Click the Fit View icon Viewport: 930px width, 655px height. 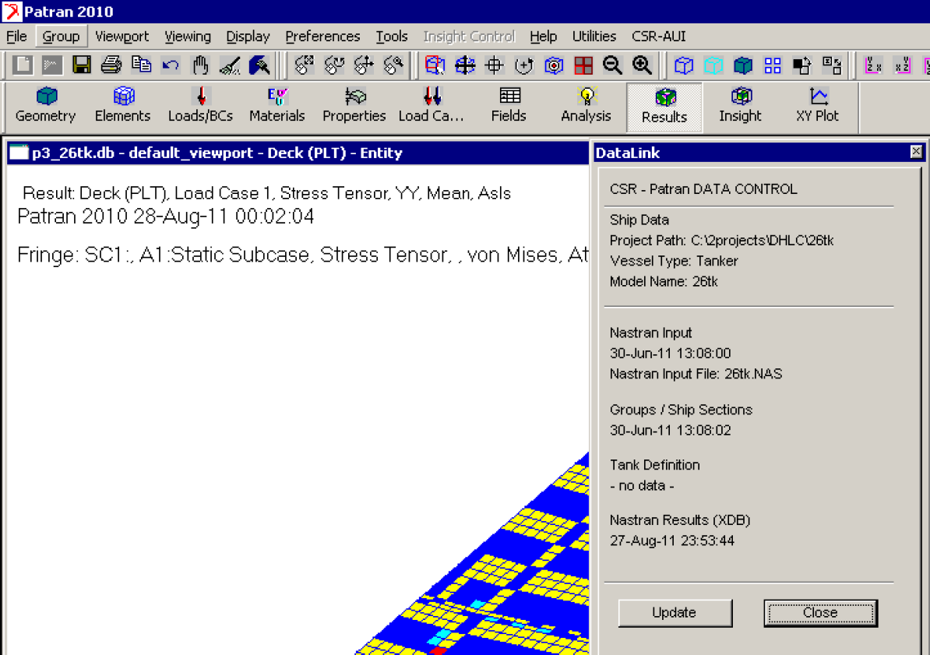[x=464, y=65]
